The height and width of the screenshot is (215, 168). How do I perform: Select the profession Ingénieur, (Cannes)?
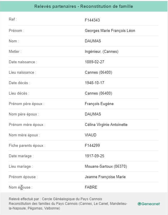click(x=101, y=51)
